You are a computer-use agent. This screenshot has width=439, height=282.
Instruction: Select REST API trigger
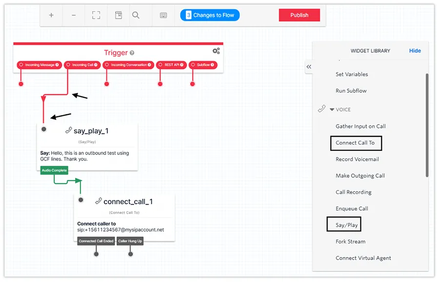pyautogui.click(x=171, y=65)
